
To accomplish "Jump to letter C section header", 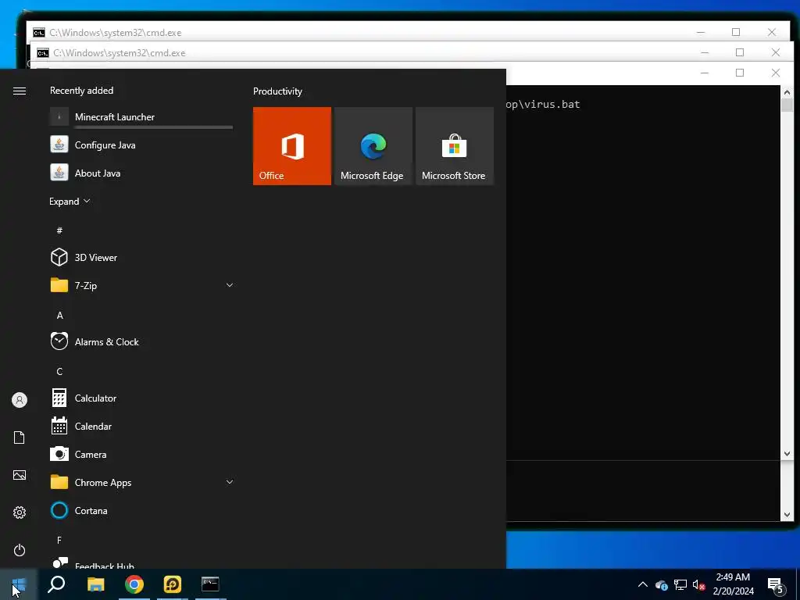I will click(59, 371).
